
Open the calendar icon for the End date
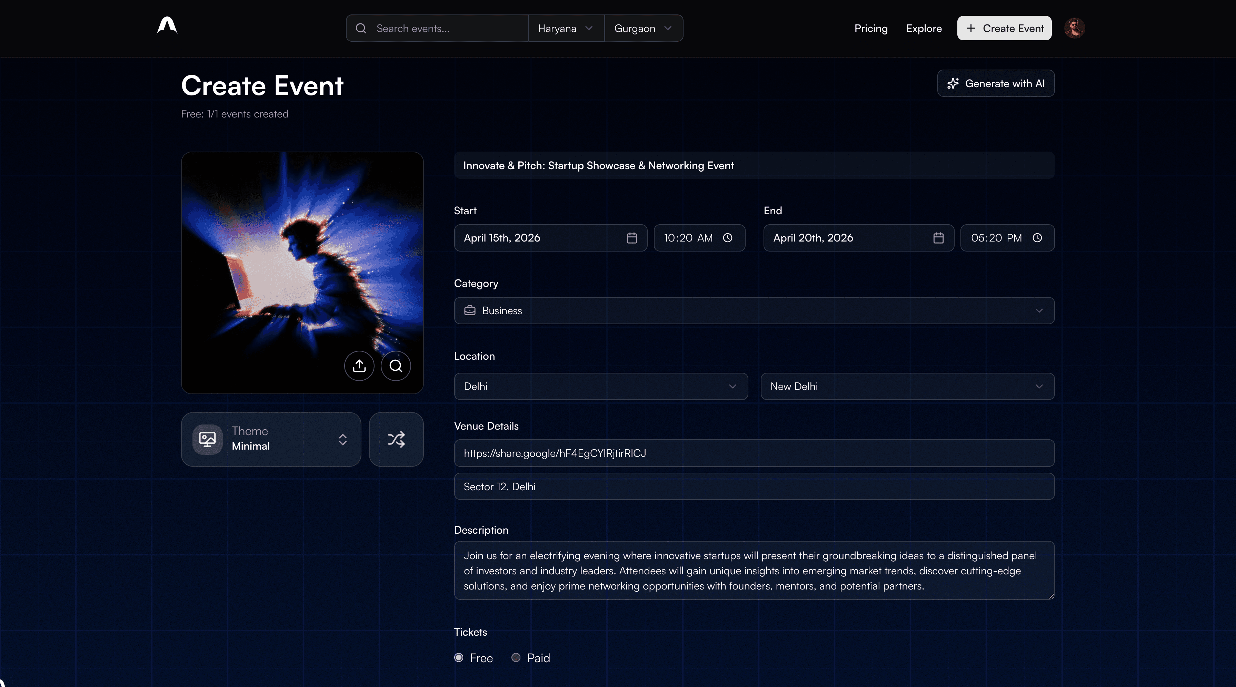[x=939, y=238]
